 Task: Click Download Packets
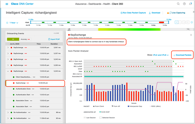click(182, 55)
